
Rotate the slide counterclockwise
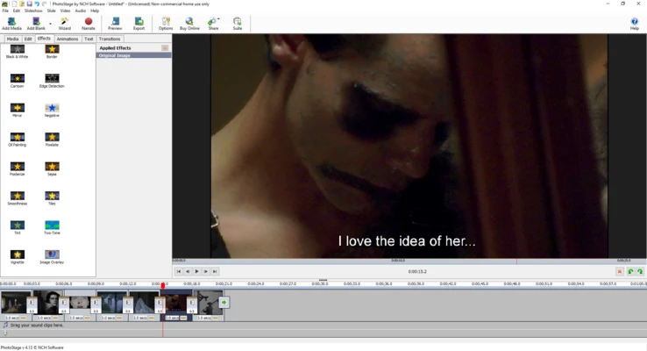(x=630, y=271)
